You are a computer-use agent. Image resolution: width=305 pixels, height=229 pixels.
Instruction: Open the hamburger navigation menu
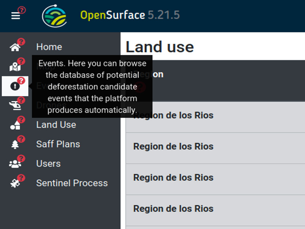pyautogui.click(x=16, y=16)
